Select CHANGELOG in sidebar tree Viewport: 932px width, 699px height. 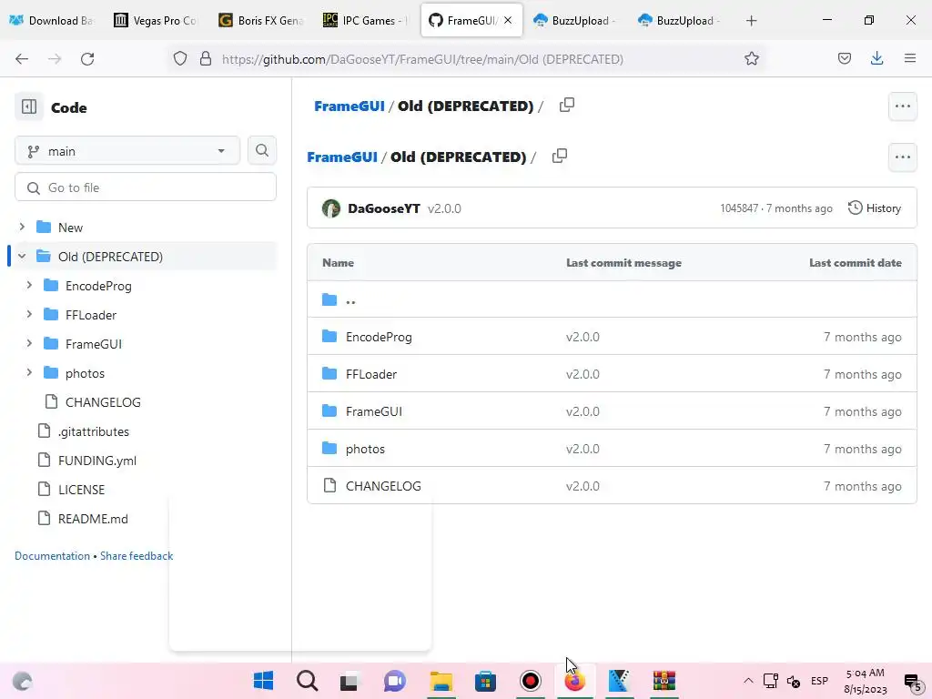point(103,401)
